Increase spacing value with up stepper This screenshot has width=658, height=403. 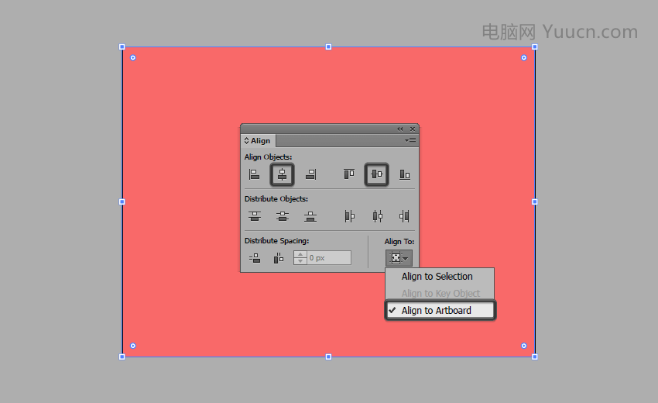[x=300, y=255]
